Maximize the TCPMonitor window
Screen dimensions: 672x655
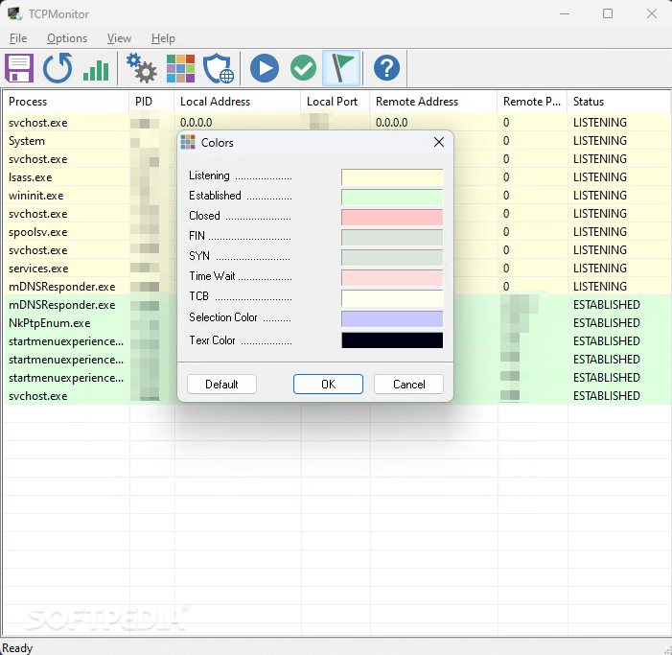(608, 13)
